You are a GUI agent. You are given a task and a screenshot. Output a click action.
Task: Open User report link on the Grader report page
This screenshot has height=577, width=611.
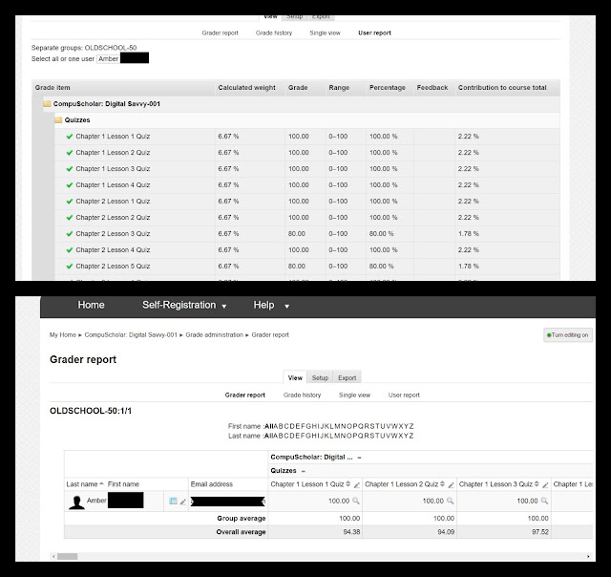404,395
